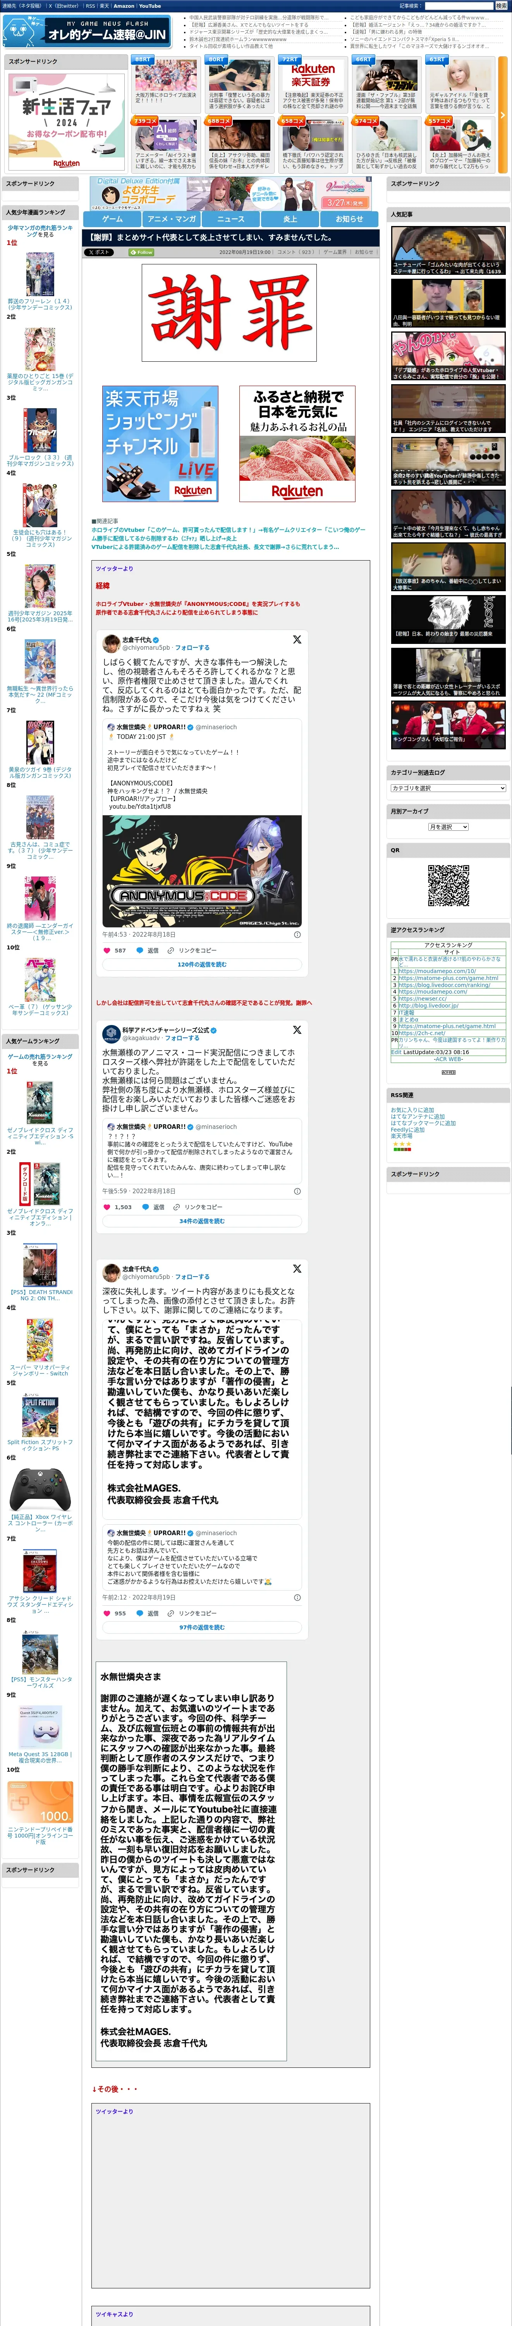Open the category select dropdown カテゴリを選択
The image size is (512, 2326).
(448, 788)
